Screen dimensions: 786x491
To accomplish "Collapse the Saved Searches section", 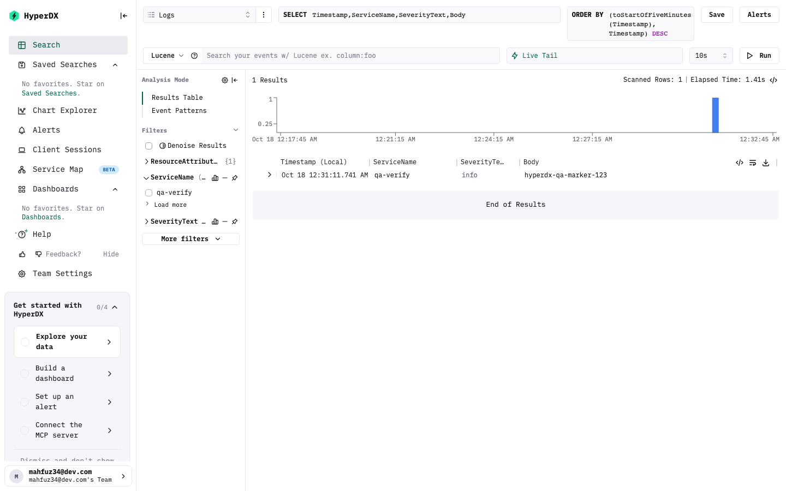I will (115, 65).
